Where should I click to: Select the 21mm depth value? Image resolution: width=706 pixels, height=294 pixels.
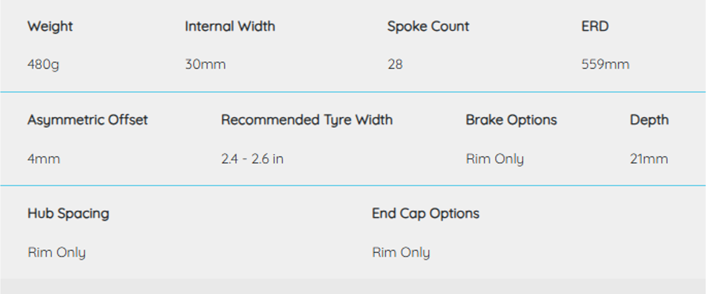pyautogui.click(x=649, y=159)
